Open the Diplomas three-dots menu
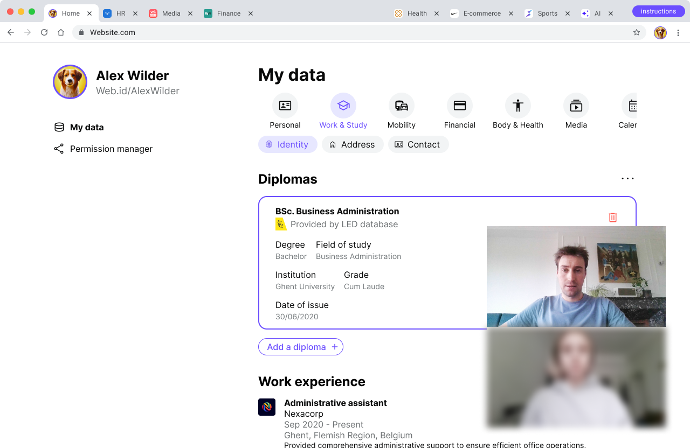The image size is (690, 448). [x=628, y=179]
